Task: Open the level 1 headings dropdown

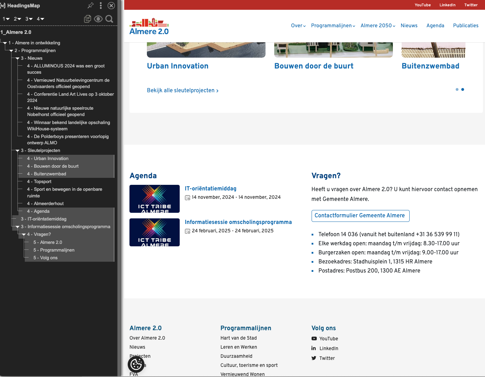Action: click(x=6, y=19)
